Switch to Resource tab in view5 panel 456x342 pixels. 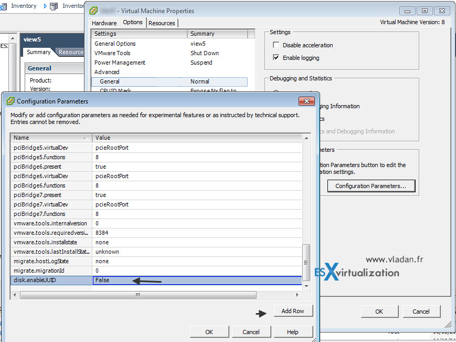(x=71, y=52)
